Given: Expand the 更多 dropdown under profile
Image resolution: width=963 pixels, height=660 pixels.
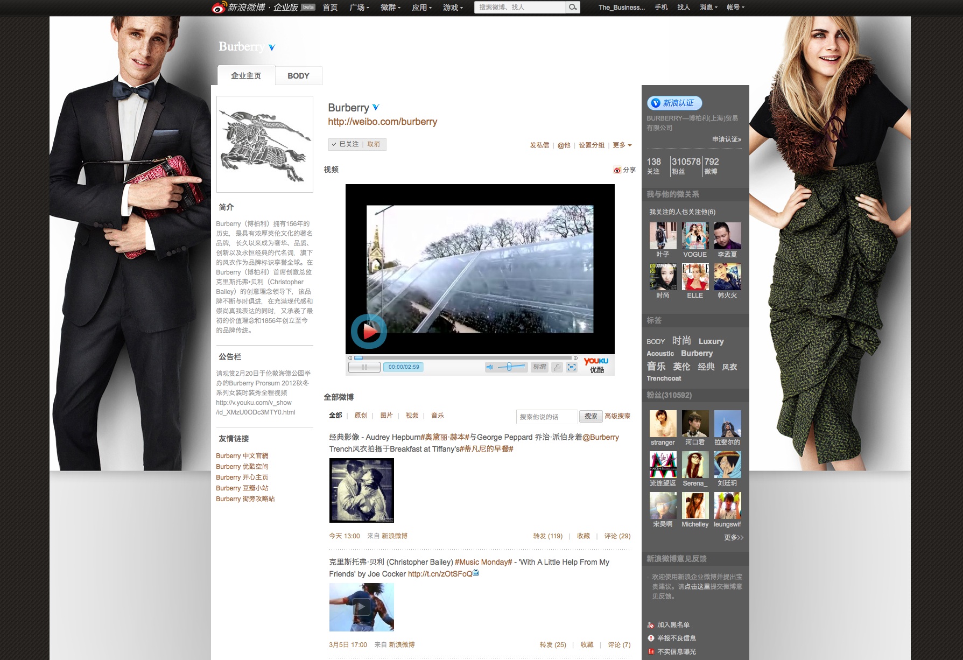Looking at the screenshot, I should point(622,145).
